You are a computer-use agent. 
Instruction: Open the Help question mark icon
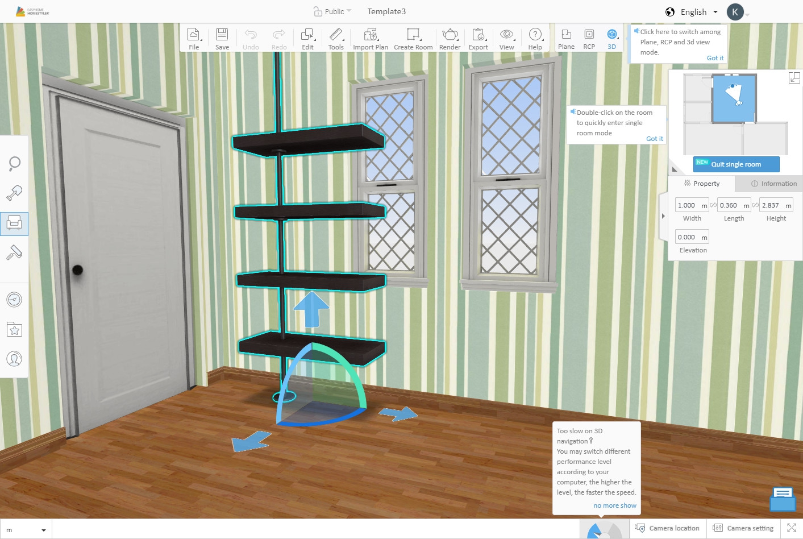click(535, 34)
